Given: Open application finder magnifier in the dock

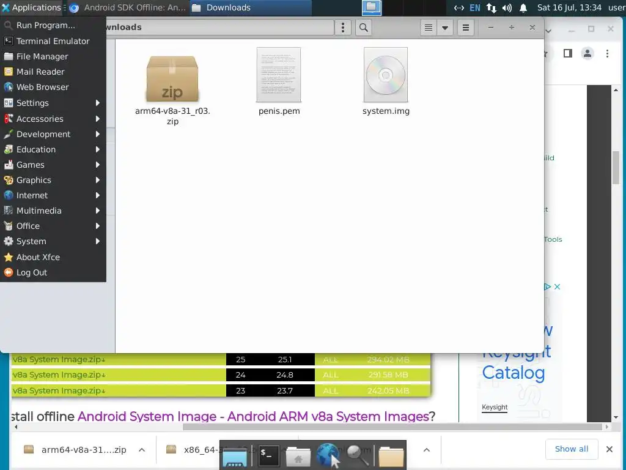Looking at the screenshot, I should point(357,455).
